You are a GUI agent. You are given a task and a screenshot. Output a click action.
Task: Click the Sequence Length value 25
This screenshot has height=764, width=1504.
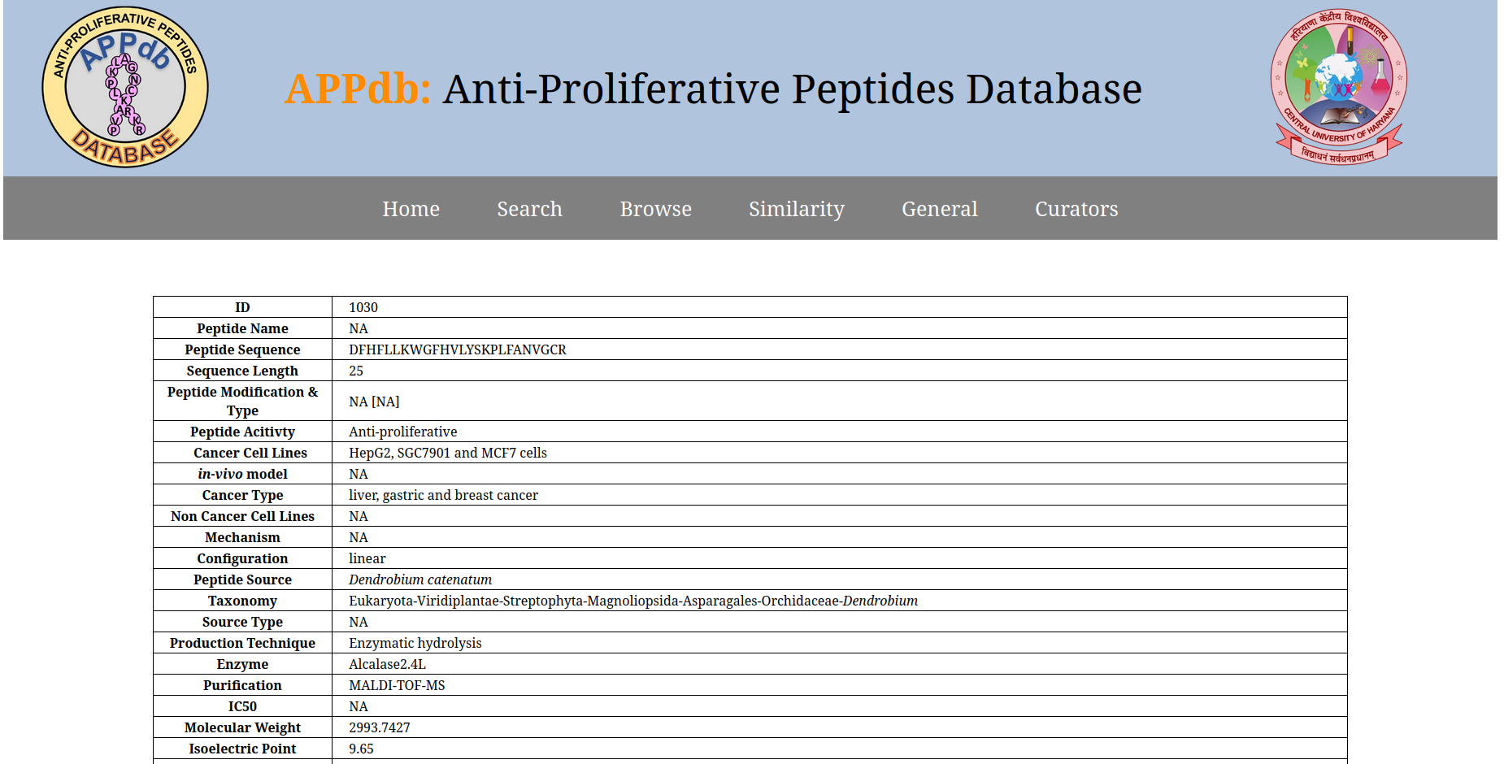356,371
